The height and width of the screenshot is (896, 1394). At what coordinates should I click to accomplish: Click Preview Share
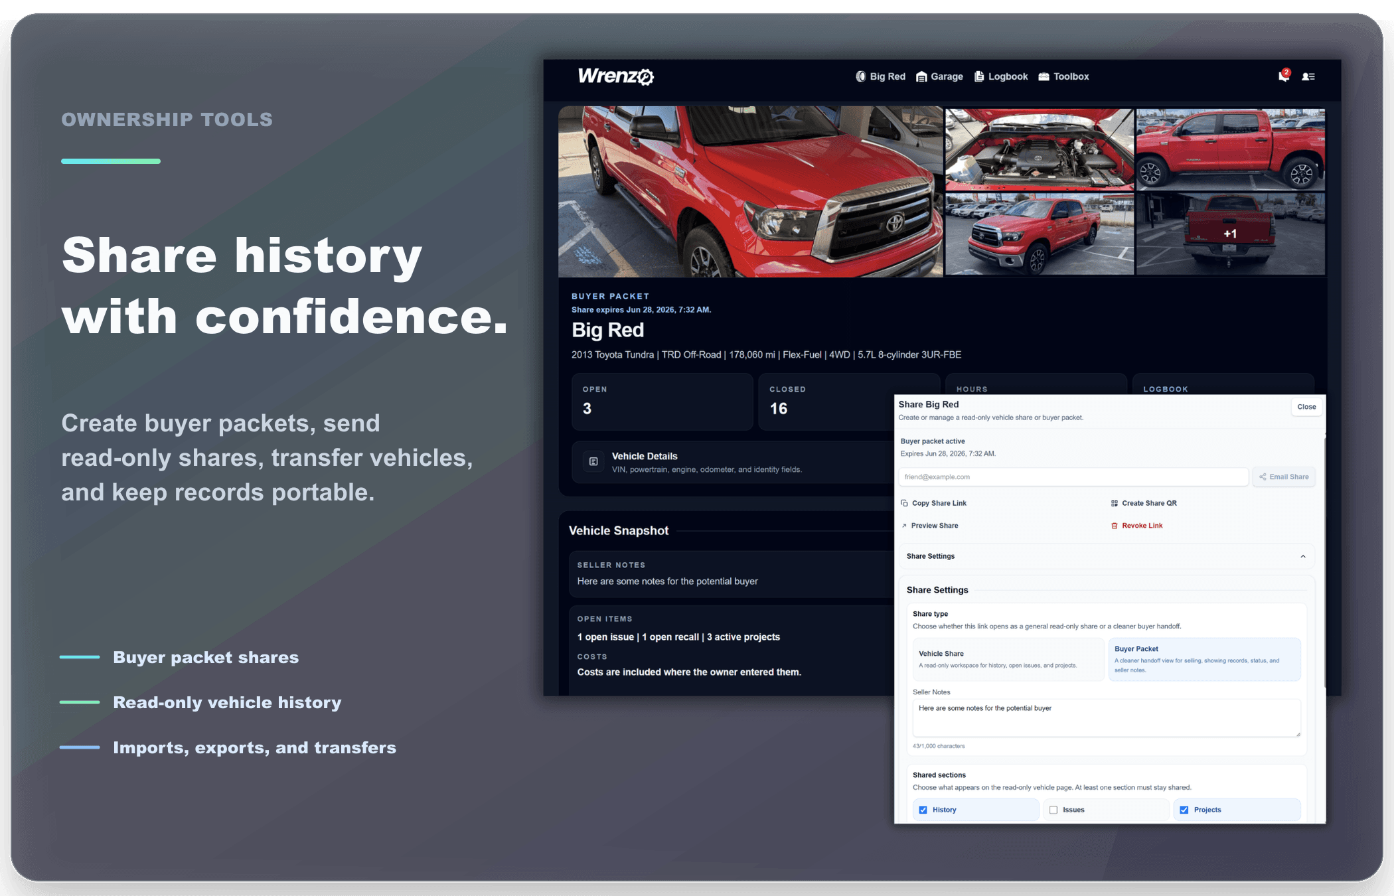point(929,526)
